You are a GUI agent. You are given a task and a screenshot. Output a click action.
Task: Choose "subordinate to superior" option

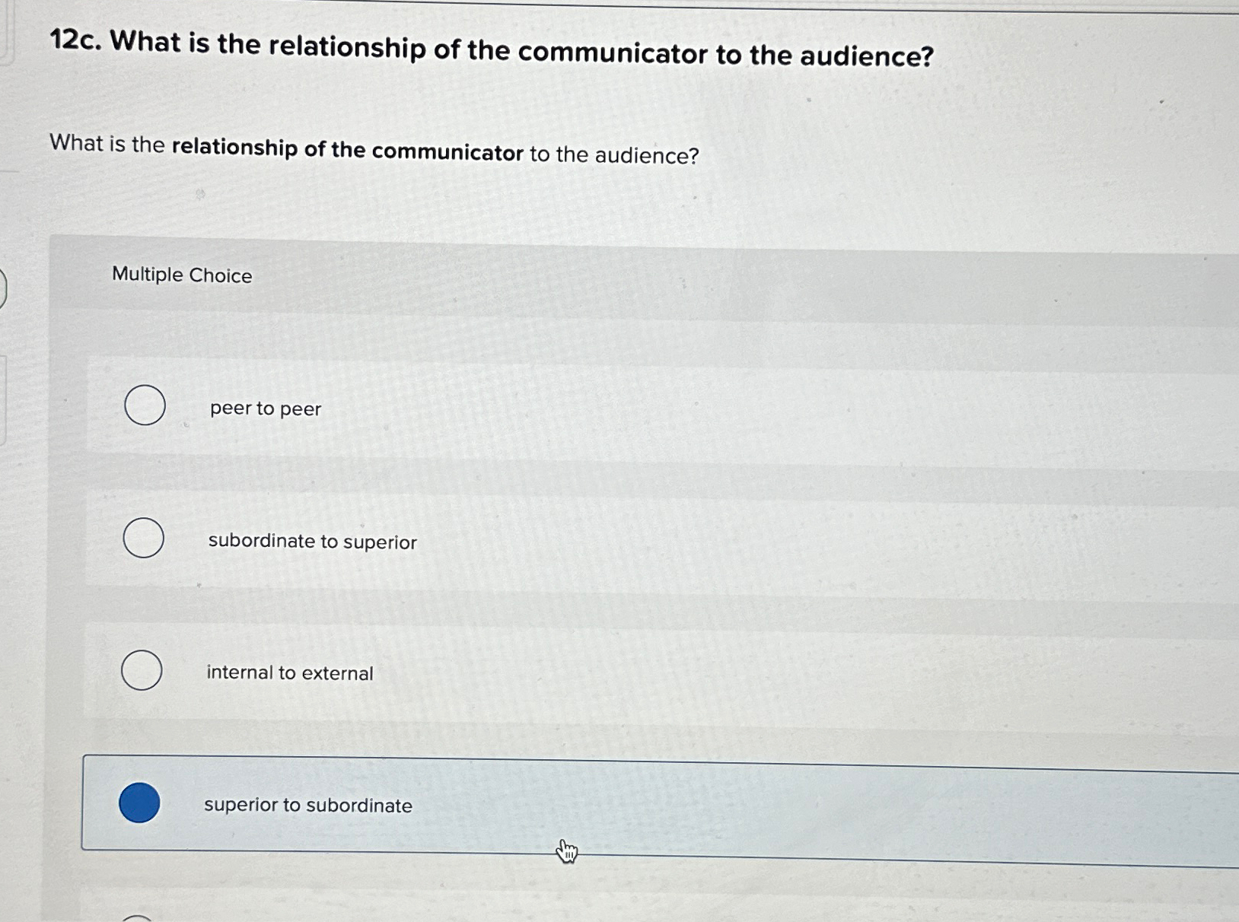pyautogui.click(x=143, y=539)
